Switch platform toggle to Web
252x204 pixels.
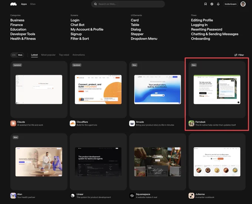[x=20, y=55]
